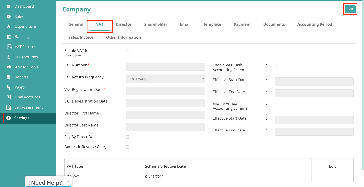Click the VAT Number input field
This screenshot has width=364, height=187.
click(x=165, y=67)
